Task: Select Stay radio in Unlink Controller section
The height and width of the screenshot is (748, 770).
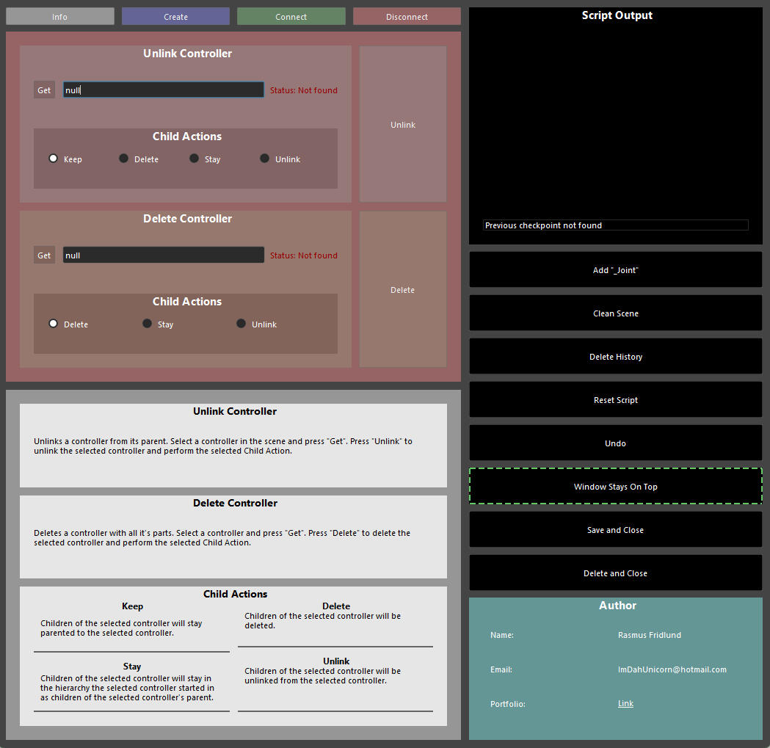Action: tap(195, 159)
